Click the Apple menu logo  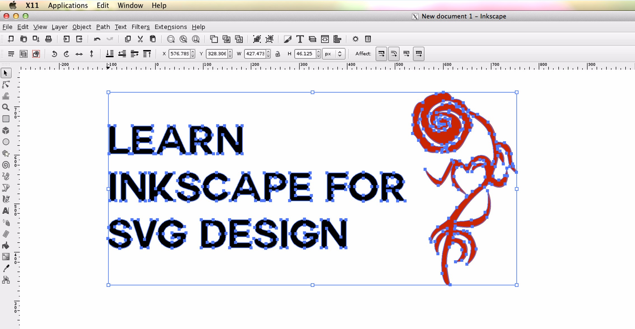pyautogui.click(x=13, y=5)
